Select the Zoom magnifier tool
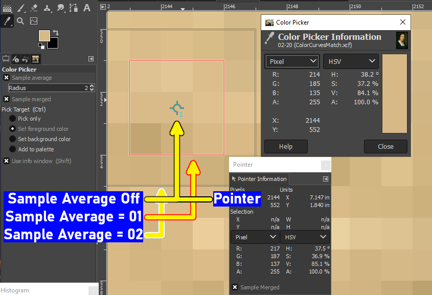Screen dimensions: 432x295 [20, 21]
